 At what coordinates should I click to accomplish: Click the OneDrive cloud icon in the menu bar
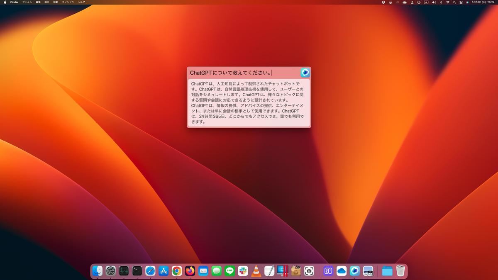(405, 2)
